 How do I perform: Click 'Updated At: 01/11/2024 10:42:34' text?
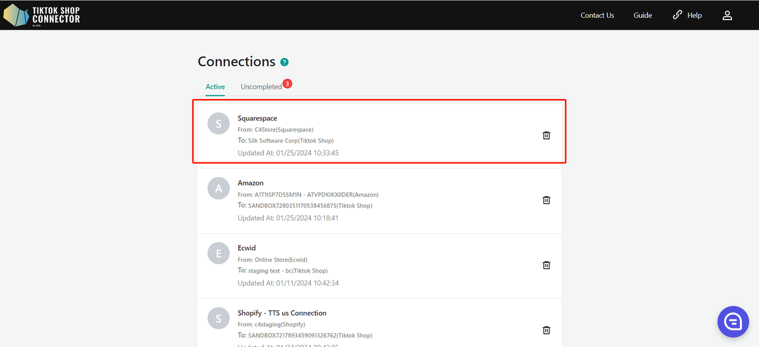click(x=288, y=283)
